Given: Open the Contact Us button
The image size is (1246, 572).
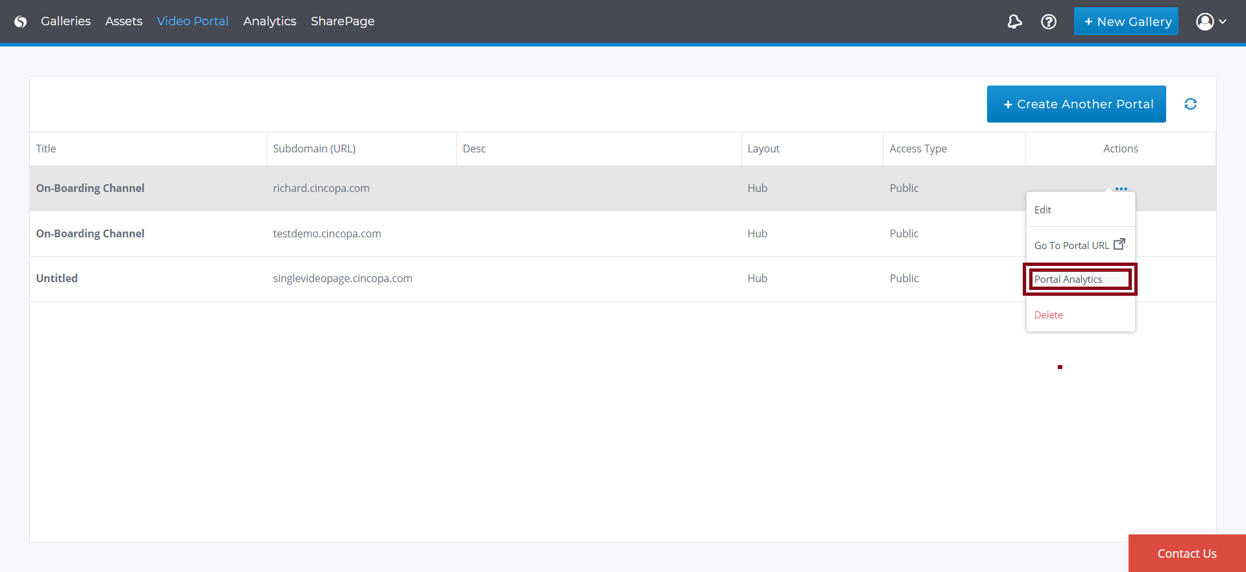Looking at the screenshot, I should tap(1186, 553).
